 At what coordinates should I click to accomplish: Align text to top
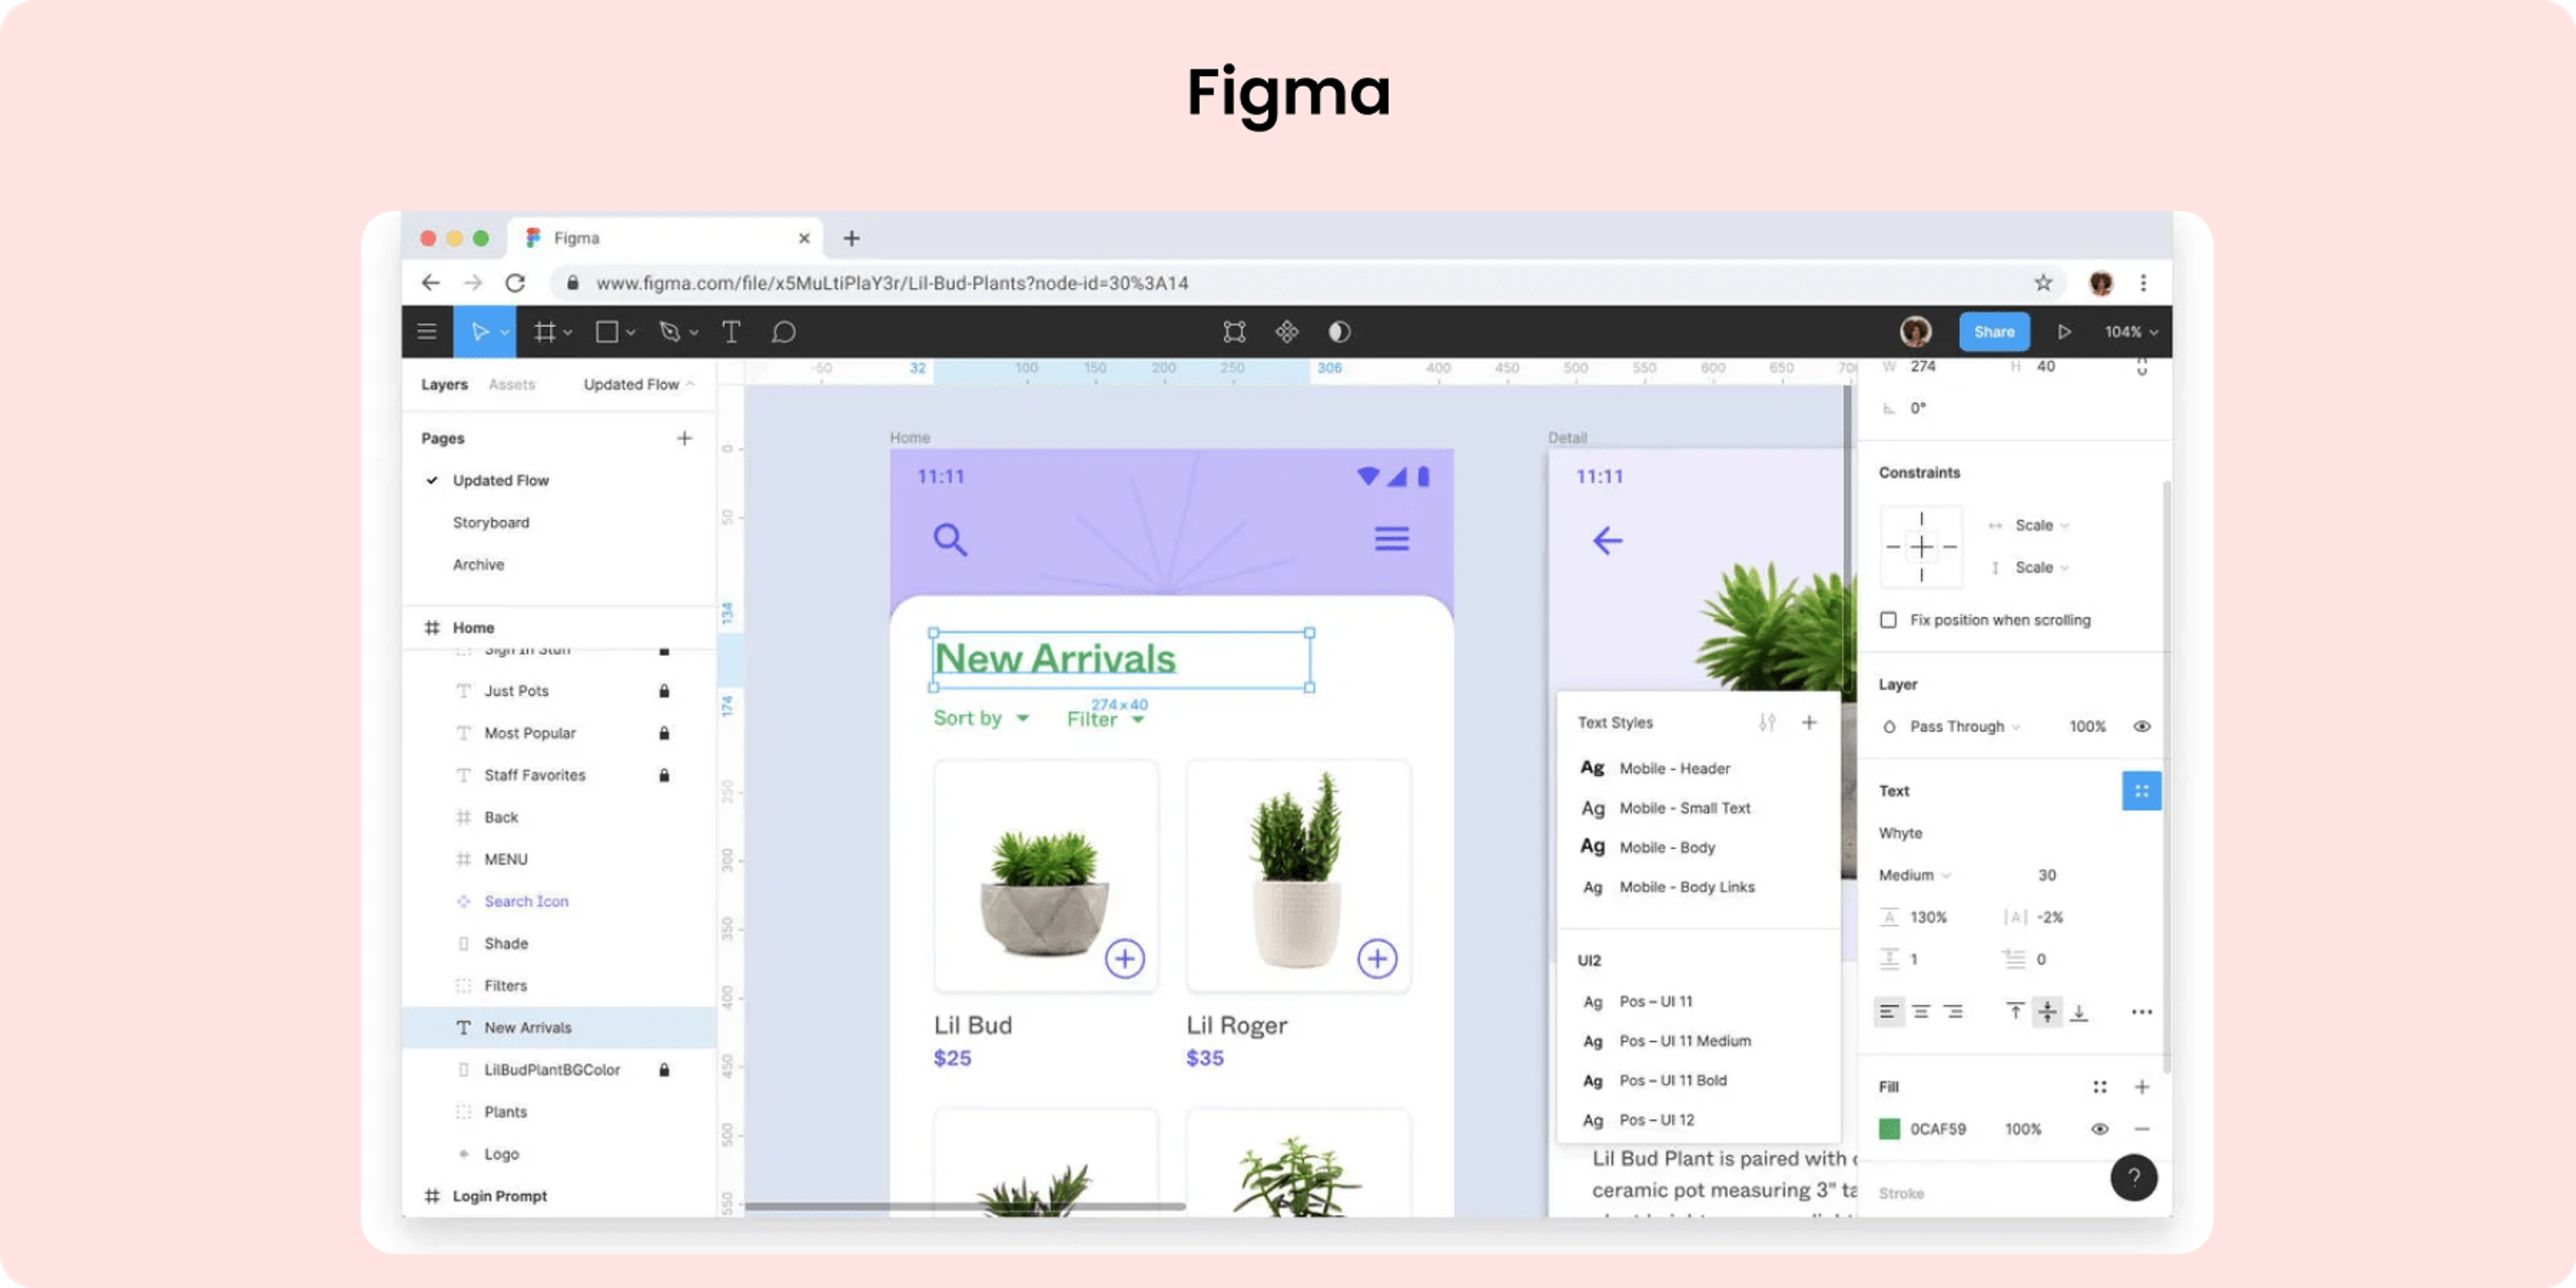coord(2015,1012)
